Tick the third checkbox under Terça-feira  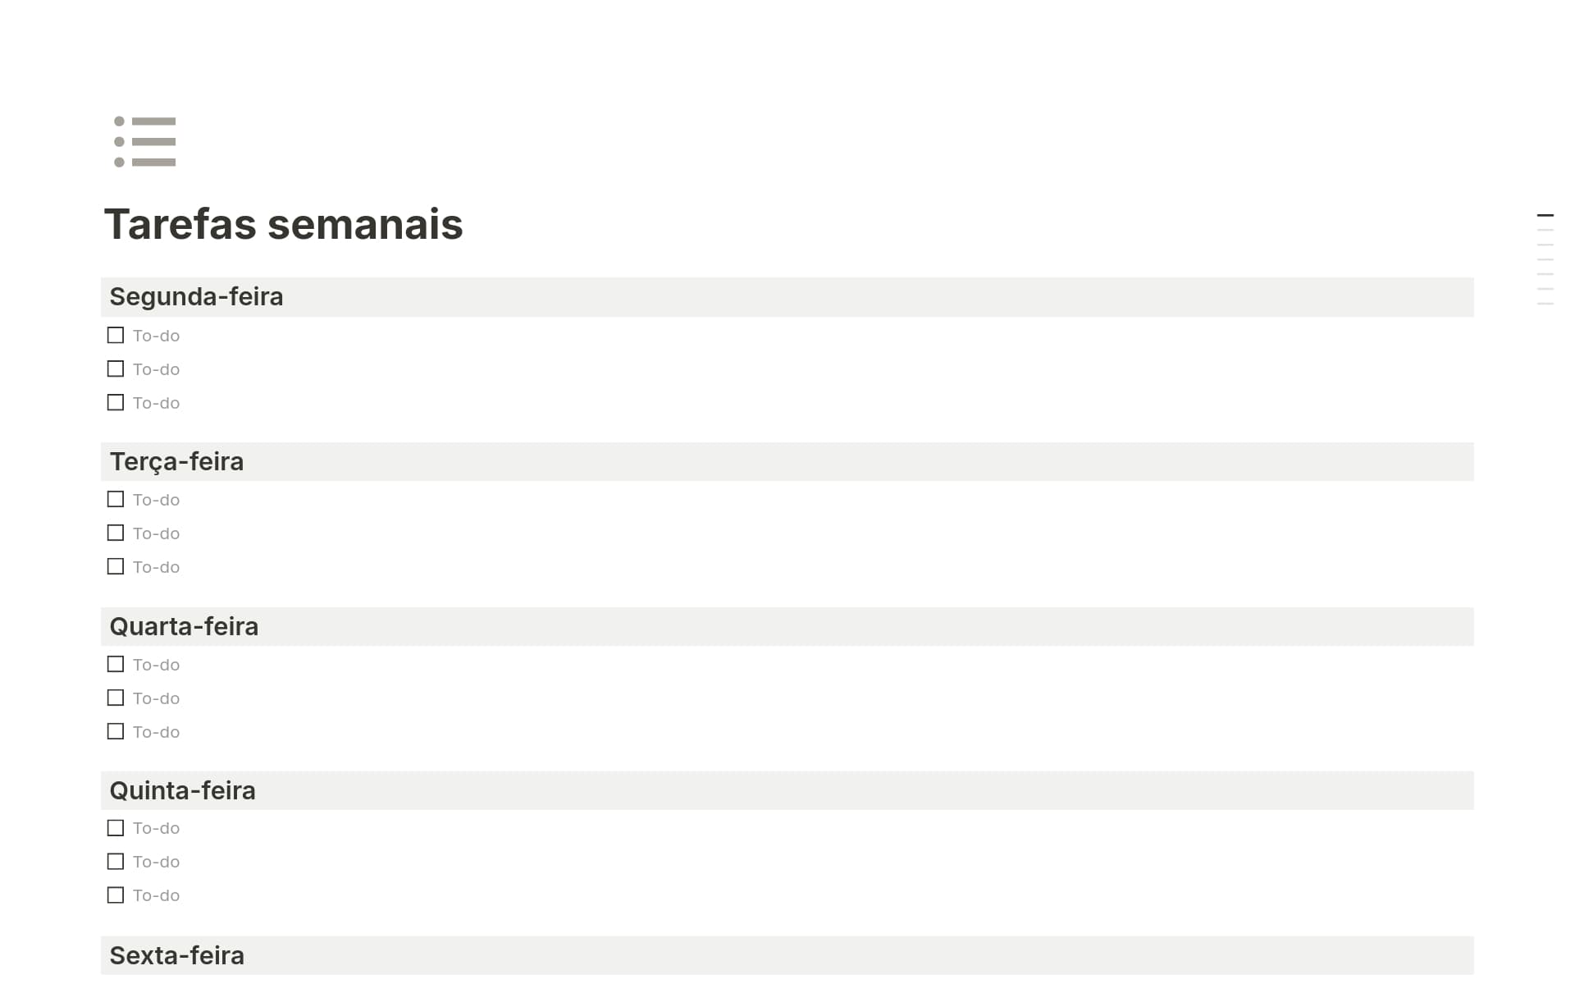point(116,567)
